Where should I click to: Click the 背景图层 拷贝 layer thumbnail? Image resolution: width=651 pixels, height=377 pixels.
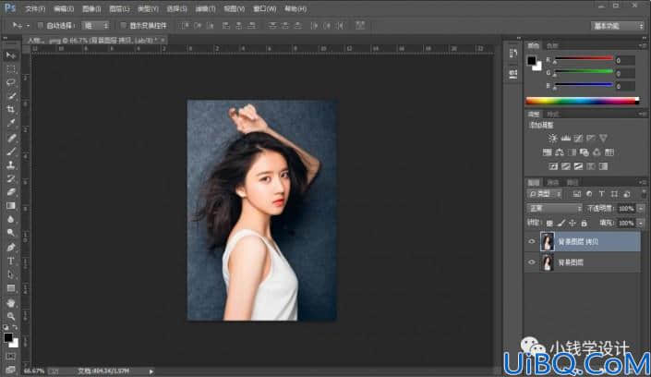(548, 241)
